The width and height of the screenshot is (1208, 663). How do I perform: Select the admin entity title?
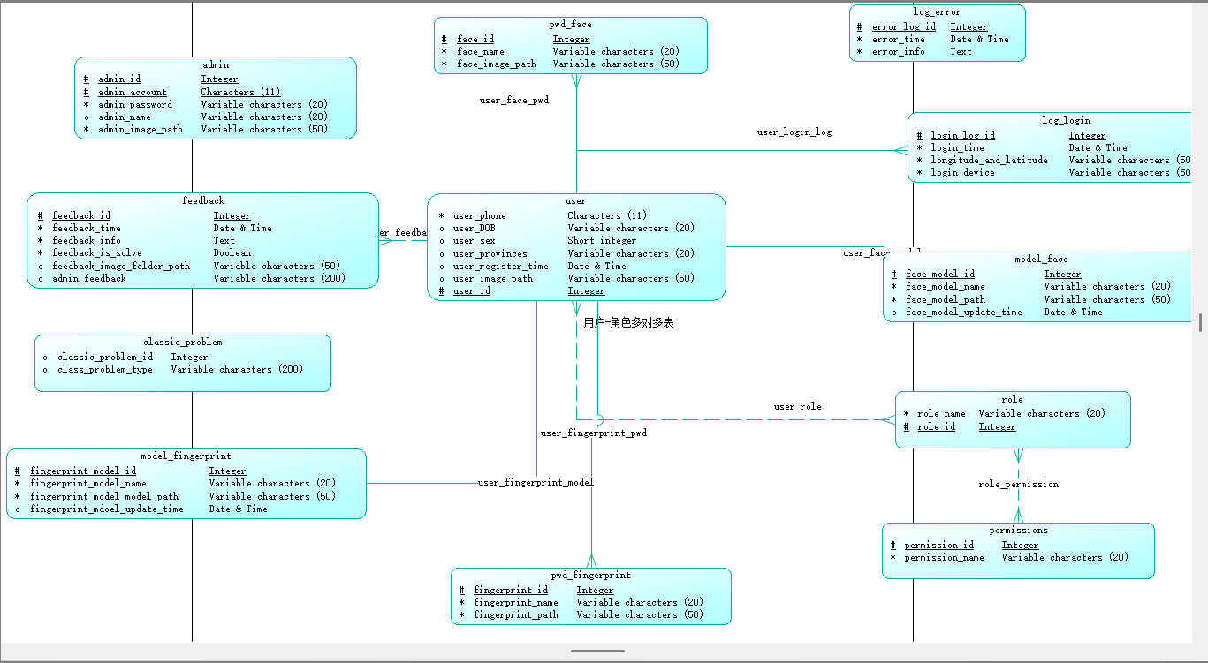[216, 65]
